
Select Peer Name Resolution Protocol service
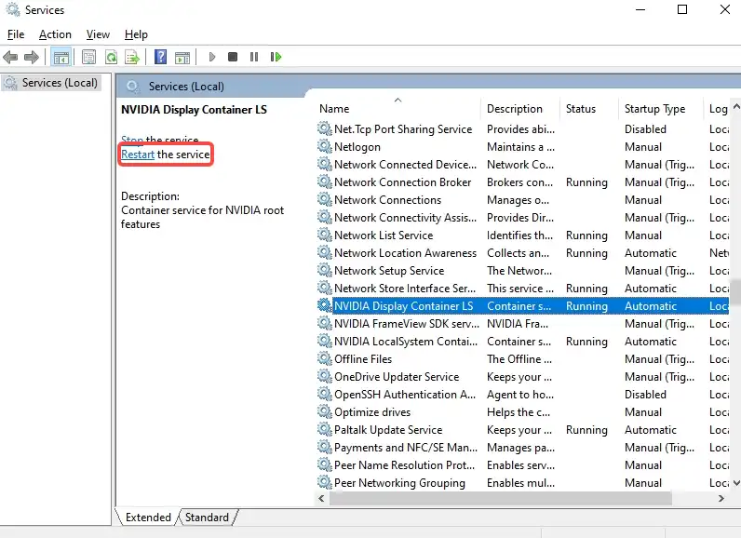[x=522, y=464]
